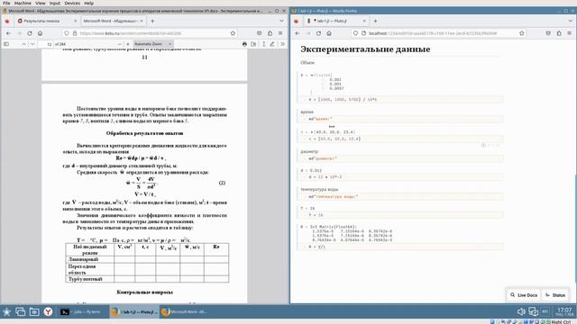Switch to Microsoft Word Firefox taskbar item
Image resolution: width=577 pixels, height=324 pixels.
185,312
